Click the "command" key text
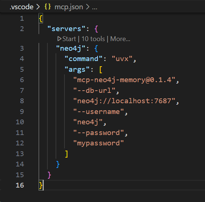Viewport: 205px width, 202px height. pos(83,59)
